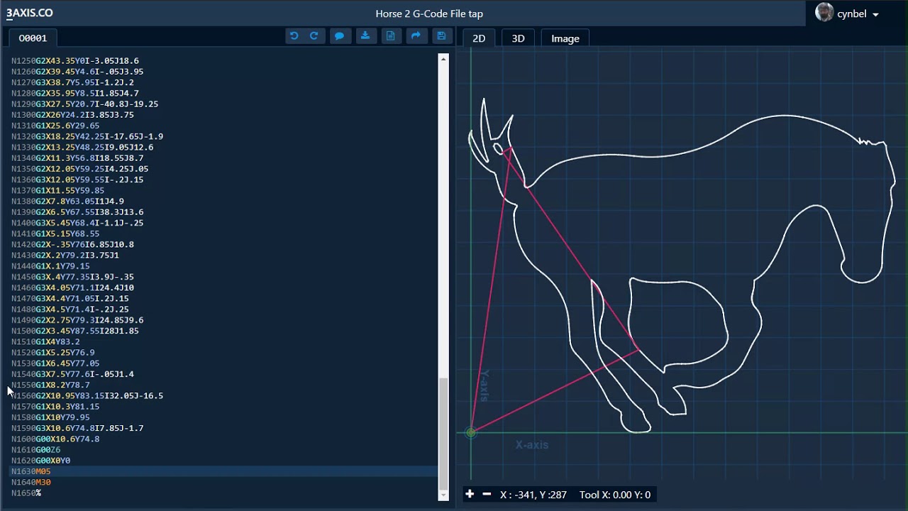The width and height of the screenshot is (908, 511).
Task: Click the Tool X Y position readout
Action: (x=615, y=495)
